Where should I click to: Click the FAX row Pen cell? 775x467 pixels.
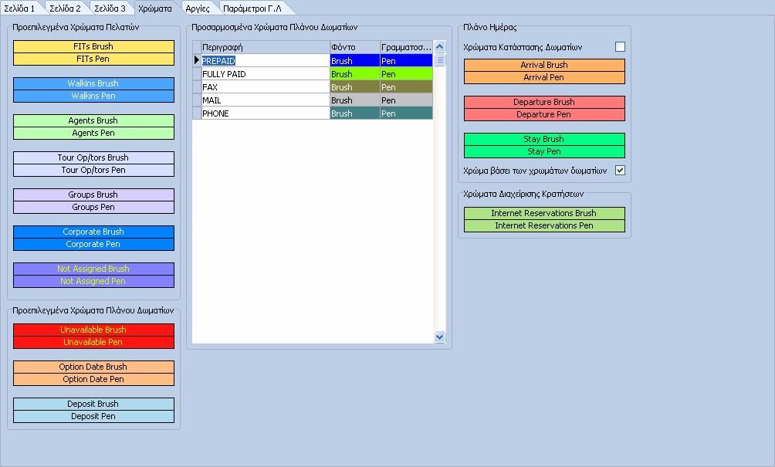coord(406,87)
